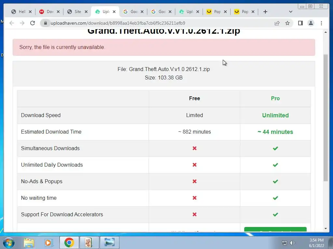Click green check for Download Accelerators support
This screenshot has width=333, height=249.
275,215
